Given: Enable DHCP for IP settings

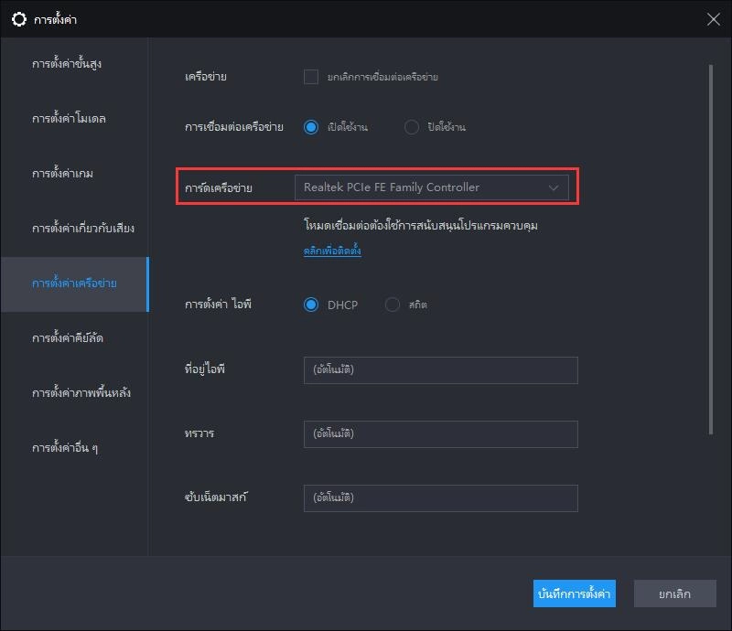Looking at the screenshot, I should click(x=313, y=305).
